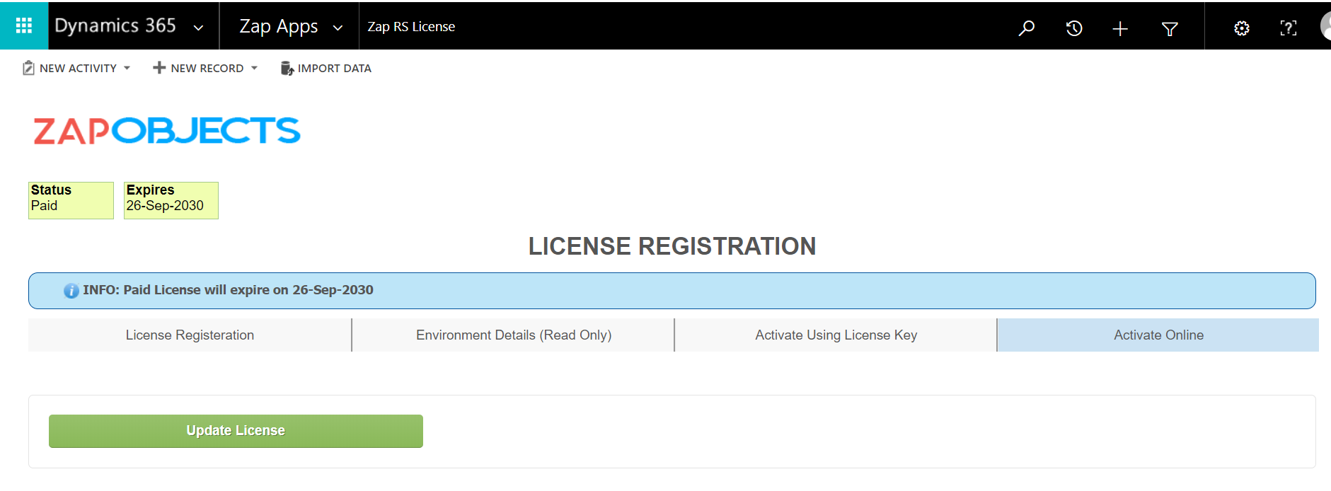Expand the New Activity dropdown arrow

[127, 68]
